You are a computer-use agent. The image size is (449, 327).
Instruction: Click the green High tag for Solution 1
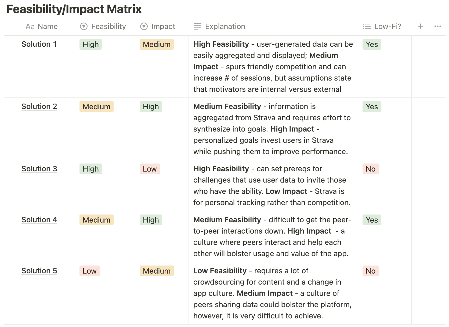[90, 44]
